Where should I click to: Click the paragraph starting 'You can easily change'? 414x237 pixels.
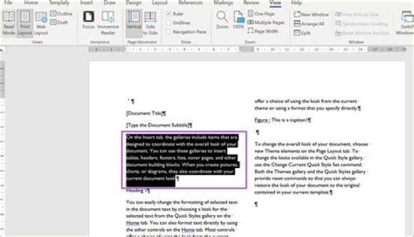point(182,219)
